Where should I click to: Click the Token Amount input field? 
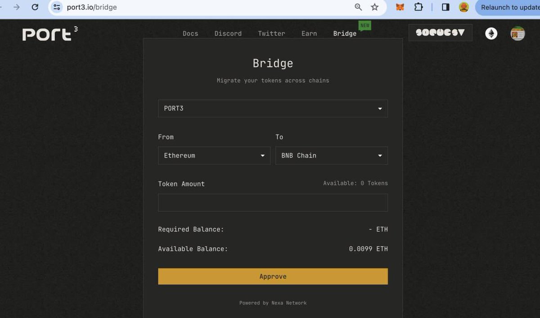coord(273,202)
